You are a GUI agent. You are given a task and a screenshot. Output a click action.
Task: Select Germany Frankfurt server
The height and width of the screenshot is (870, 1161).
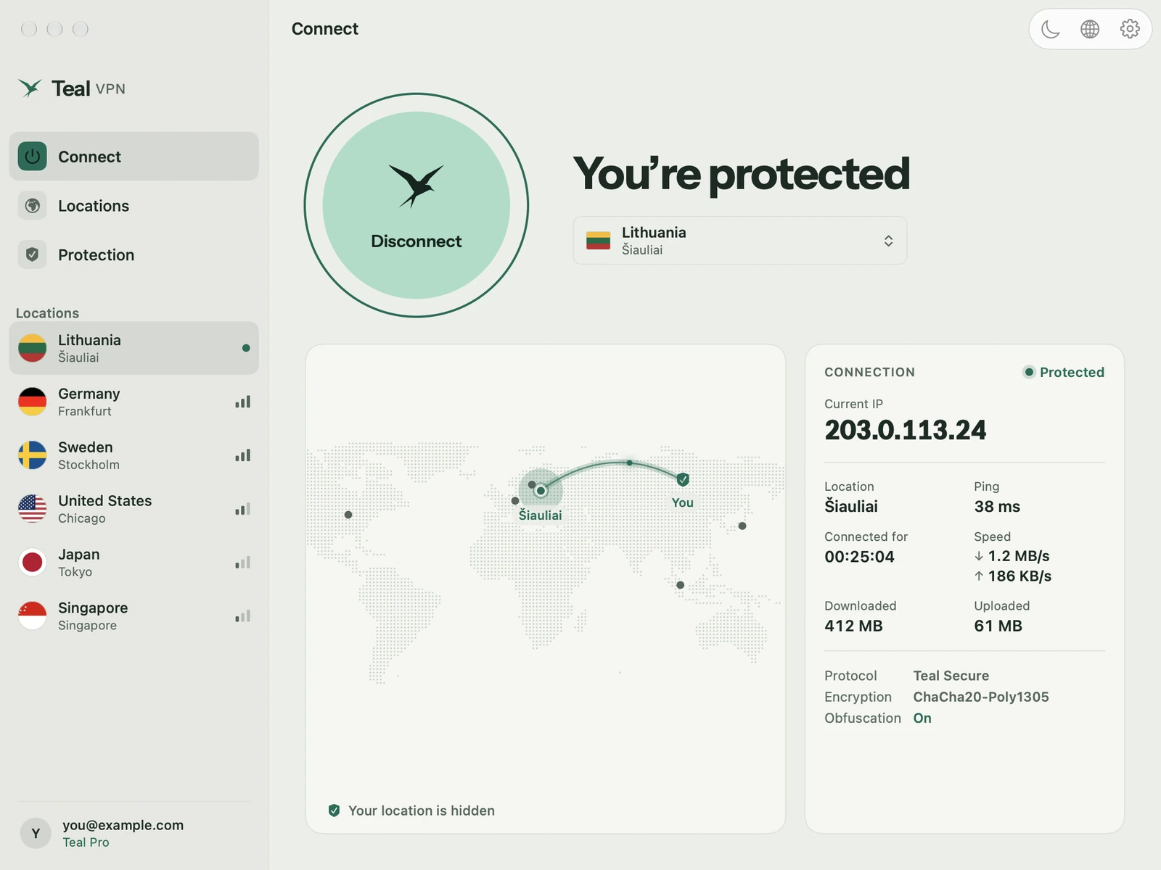[134, 402]
